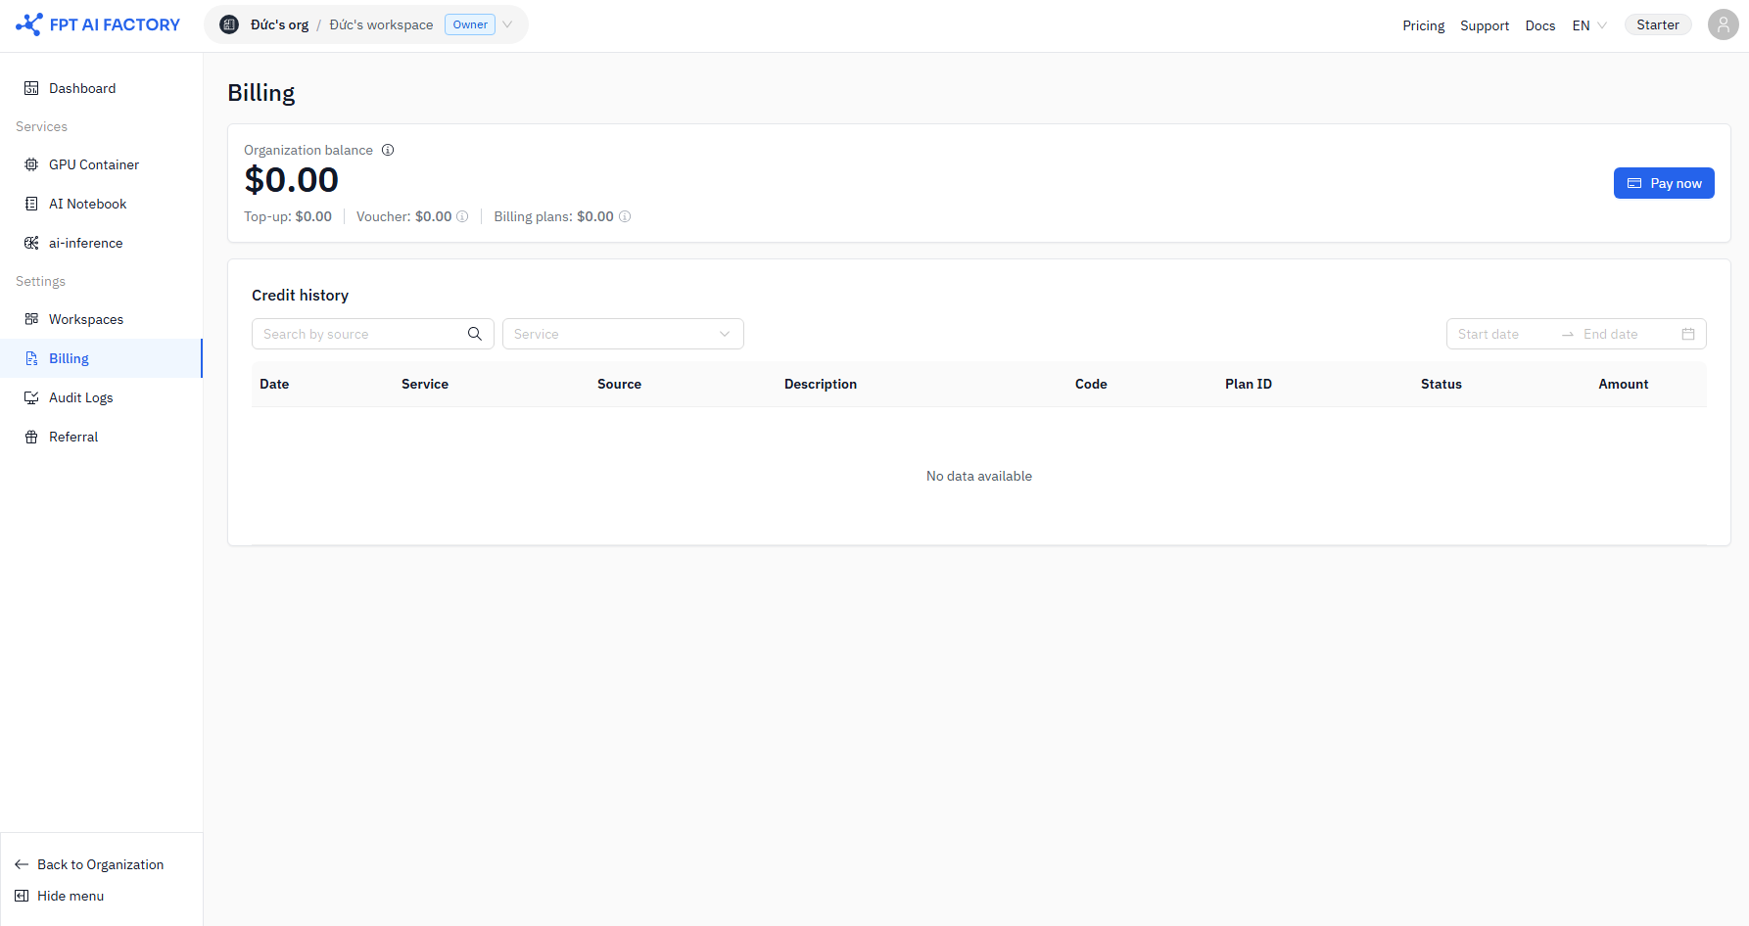
Task: Click the Start date field
Action: (x=1503, y=334)
